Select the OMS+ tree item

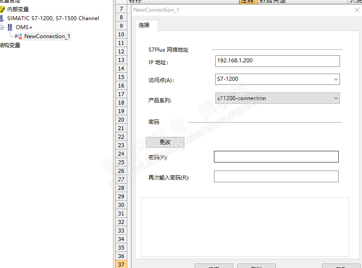click(24, 27)
